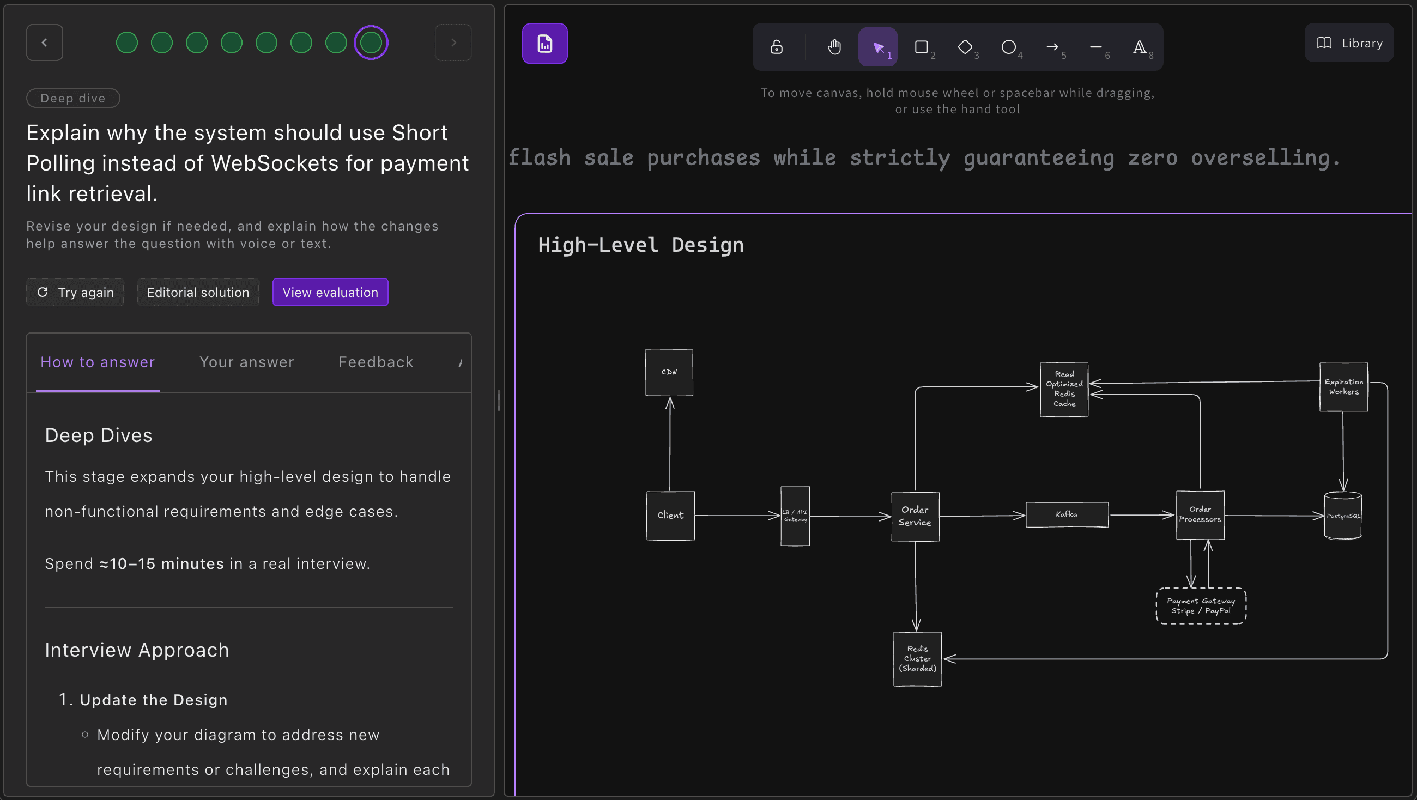Click the Interview Approach heading

137,650
